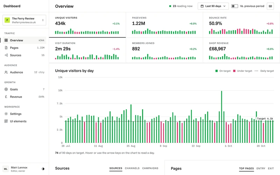Switch to the Exit tab
Image resolution: width=280 pixels, height=175 pixels.
(271, 168)
